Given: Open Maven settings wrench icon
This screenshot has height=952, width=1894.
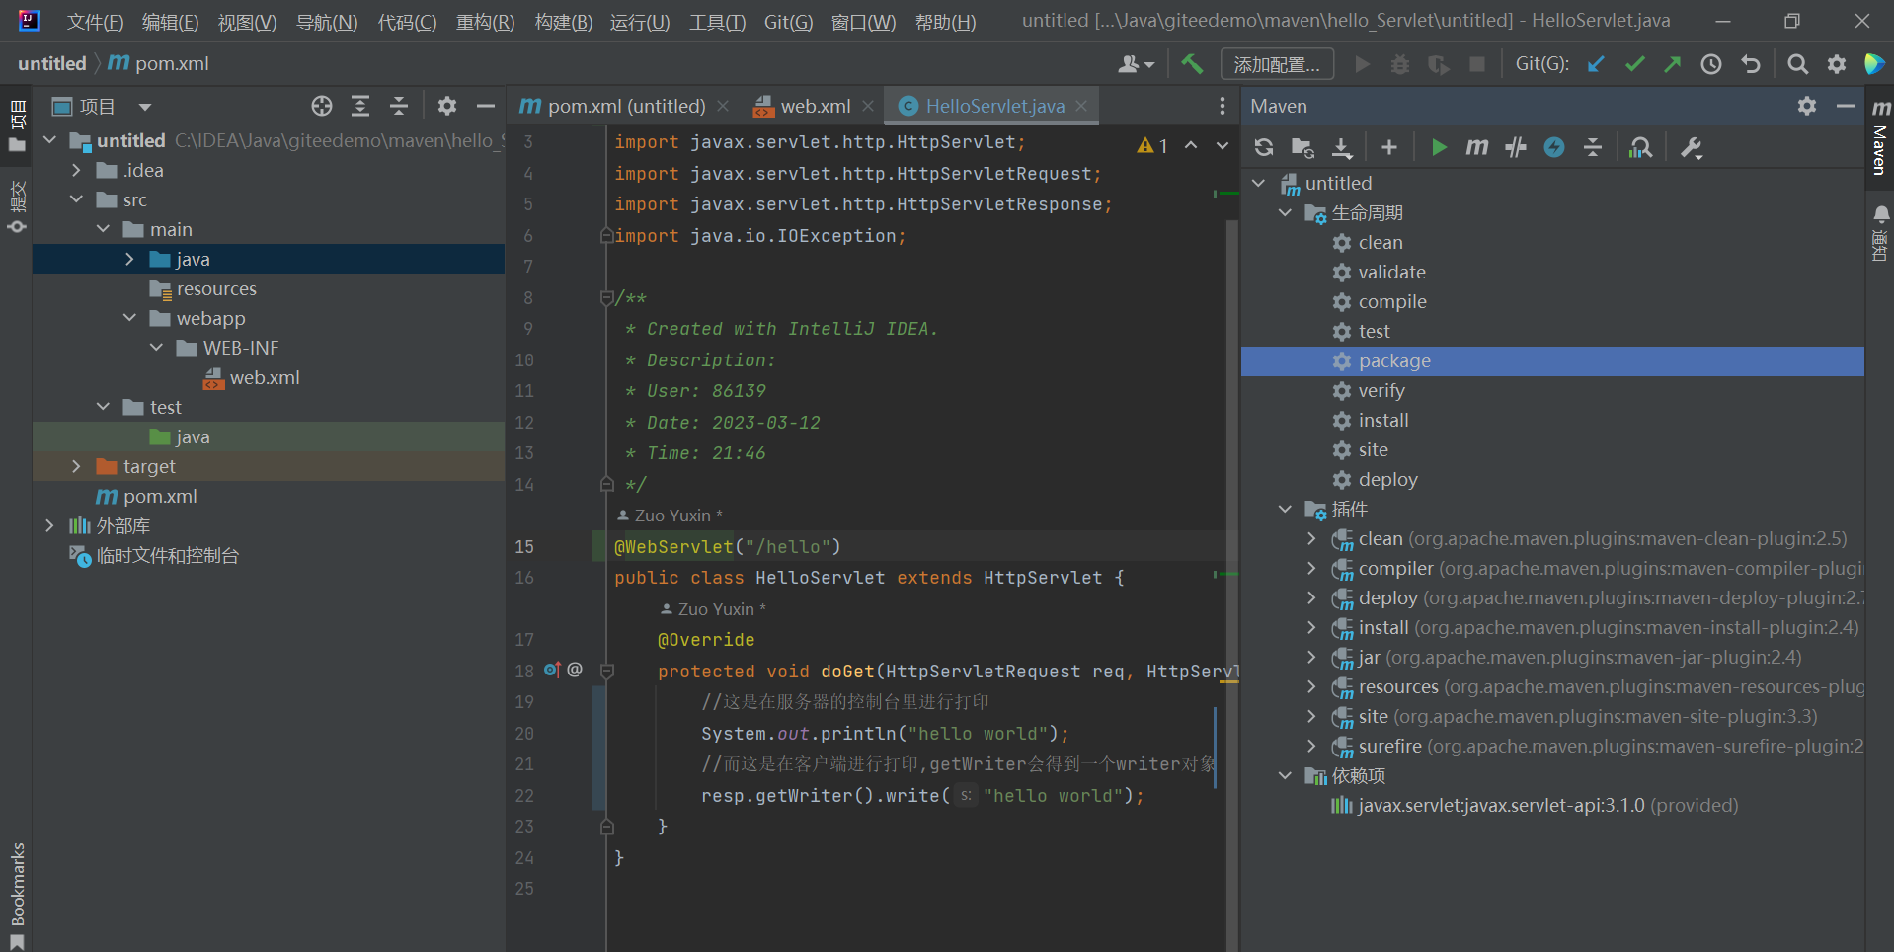Looking at the screenshot, I should pyautogui.click(x=1692, y=148).
